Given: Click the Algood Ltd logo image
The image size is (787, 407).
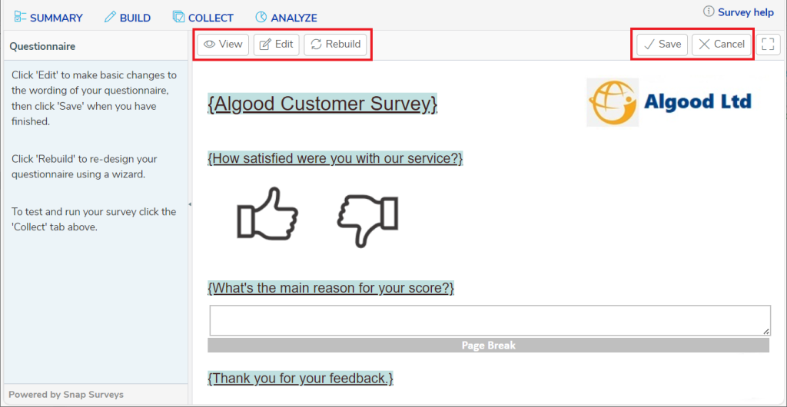Looking at the screenshot, I should click(670, 101).
